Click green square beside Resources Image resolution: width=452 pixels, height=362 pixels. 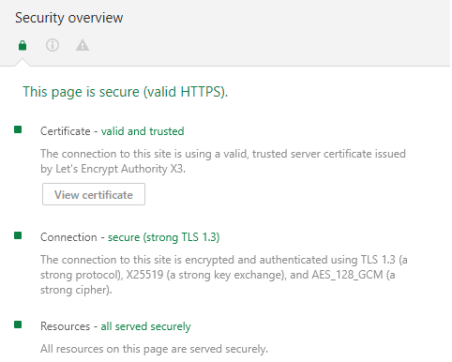pos(18,324)
